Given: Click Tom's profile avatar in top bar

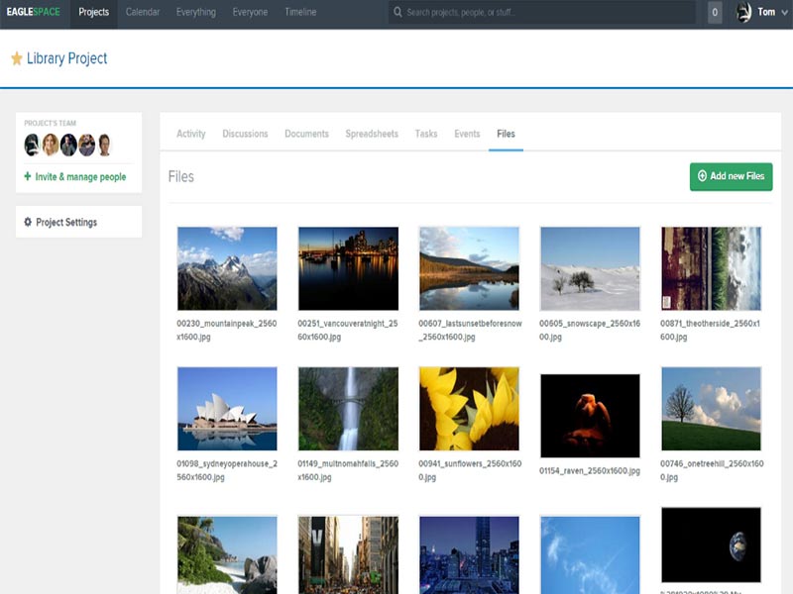Looking at the screenshot, I should pos(744,13).
